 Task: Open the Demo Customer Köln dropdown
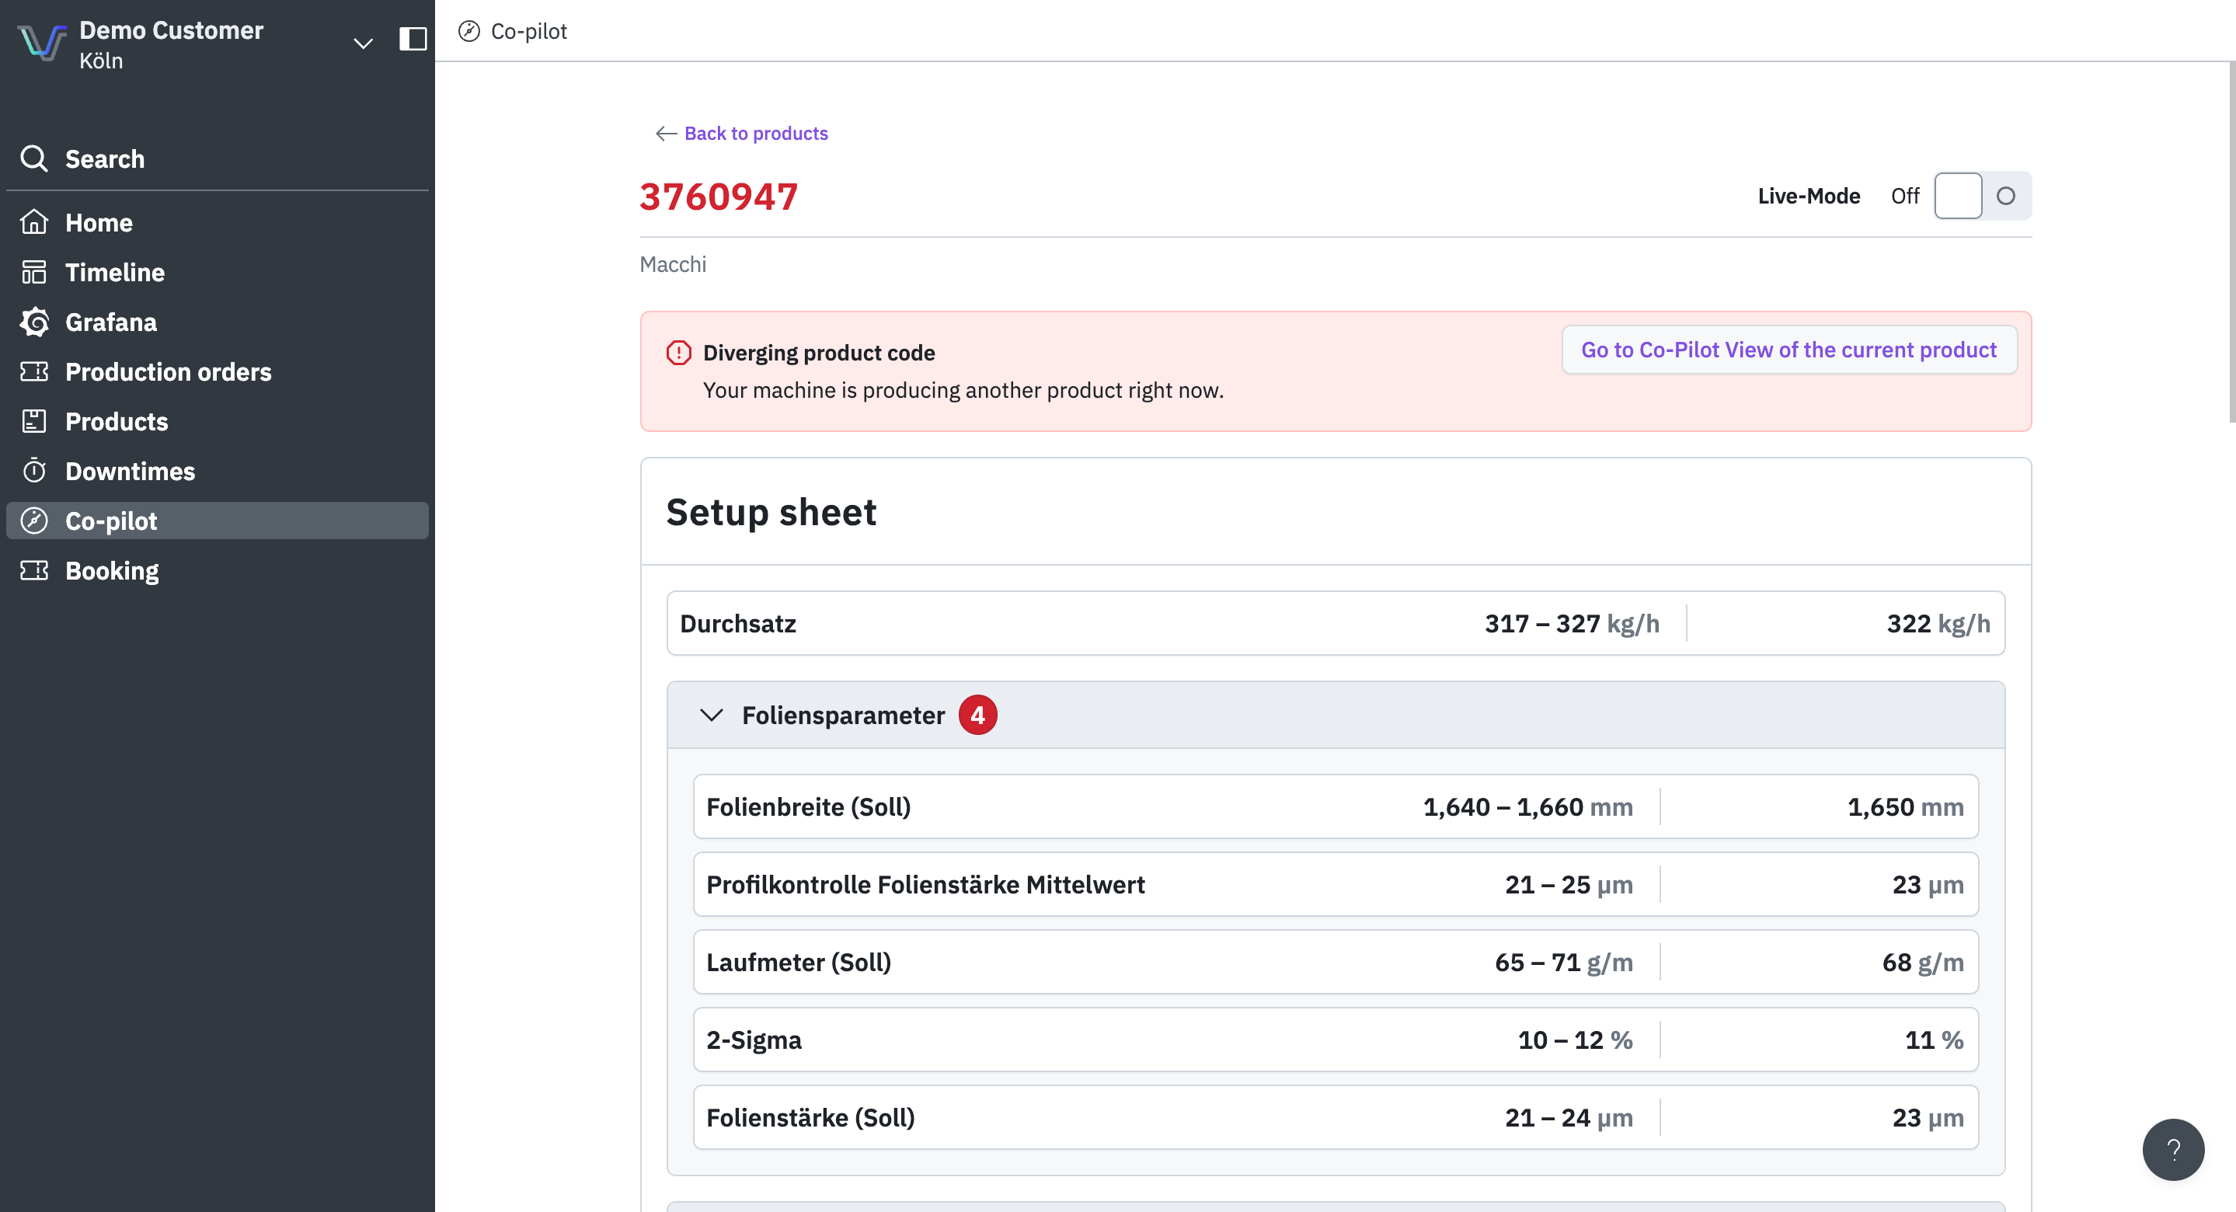coord(363,43)
